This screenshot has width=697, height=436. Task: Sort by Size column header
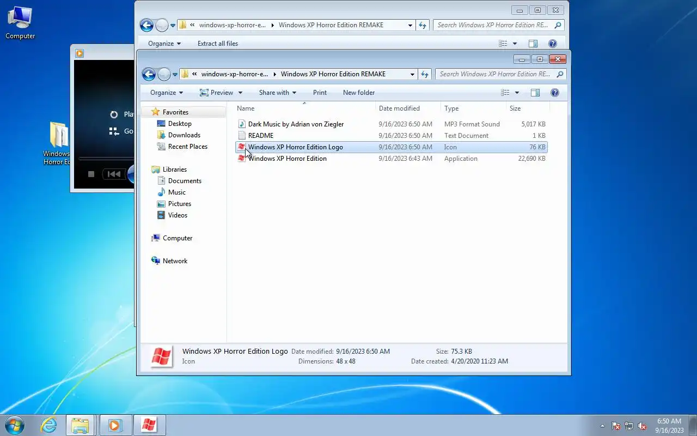pyautogui.click(x=527, y=108)
